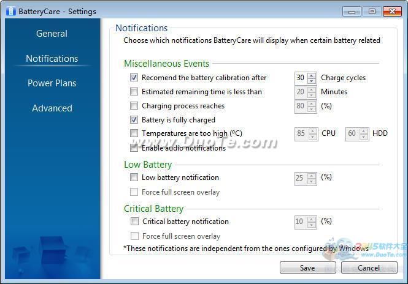The height and width of the screenshot is (284, 408).
Task: Select the Notifications section in sidebar
Action: pyautogui.click(x=52, y=59)
